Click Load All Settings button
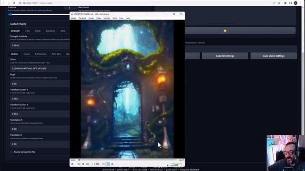Screen dimensions: 305x171 [x=225, y=56]
